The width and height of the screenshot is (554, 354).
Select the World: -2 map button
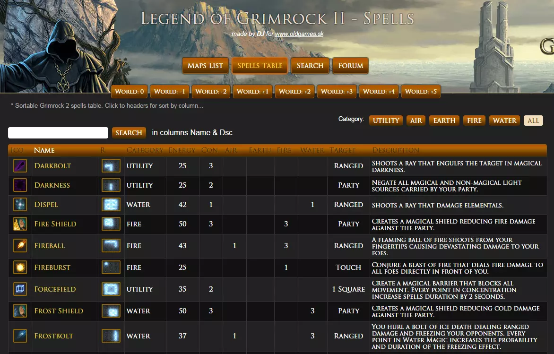pyautogui.click(x=211, y=92)
